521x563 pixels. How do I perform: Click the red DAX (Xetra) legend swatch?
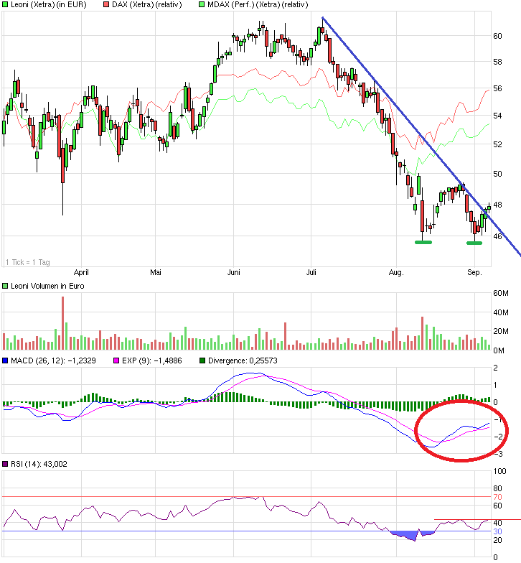tap(107, 5)
